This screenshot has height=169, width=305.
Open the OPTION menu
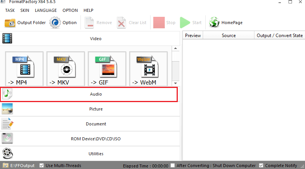tap(70, 10)
